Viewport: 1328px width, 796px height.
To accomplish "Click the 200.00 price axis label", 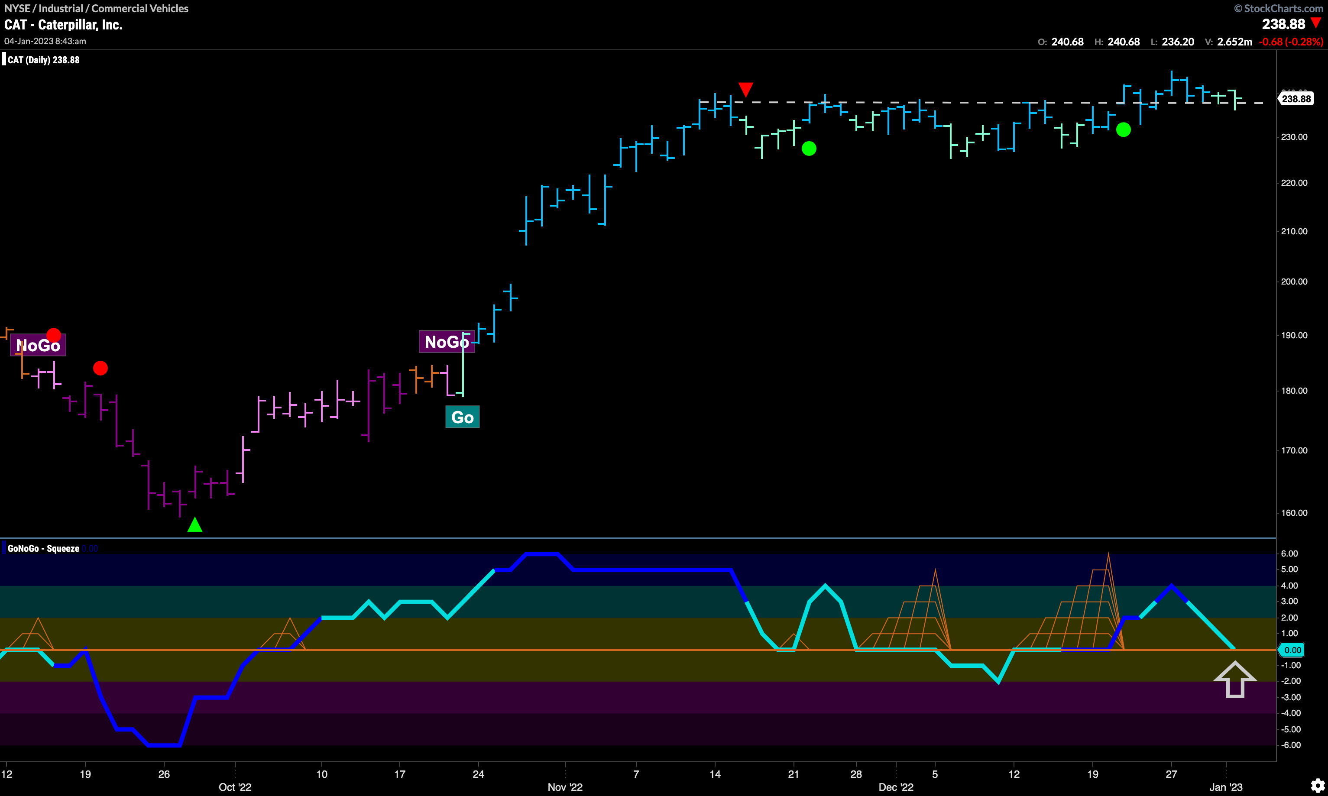I will (1294, 282).
